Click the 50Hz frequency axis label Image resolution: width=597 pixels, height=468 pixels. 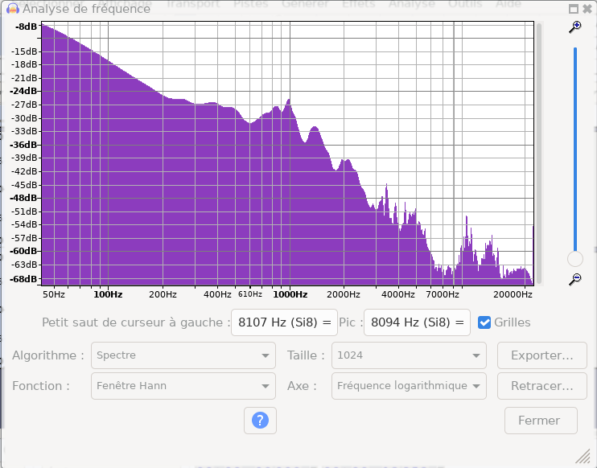[x=54, y=294]
